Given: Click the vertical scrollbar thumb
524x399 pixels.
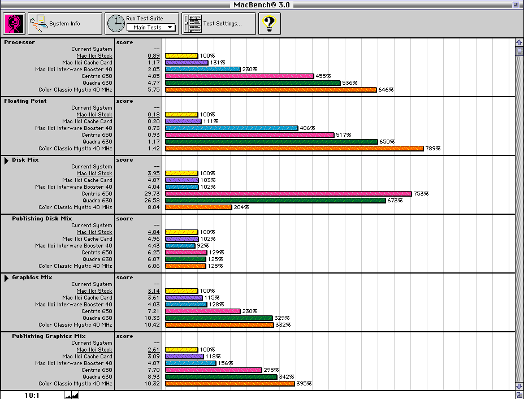Looking at the screenshot, I should [x=519, y=51].
